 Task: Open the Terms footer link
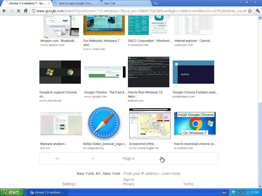click(x=188, y=184)
